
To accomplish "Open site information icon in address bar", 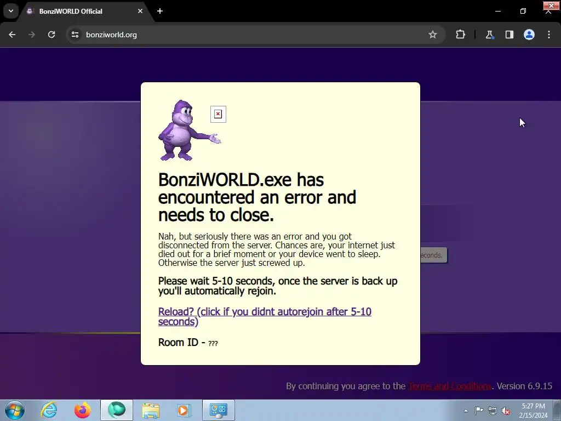I will [75, 35].
